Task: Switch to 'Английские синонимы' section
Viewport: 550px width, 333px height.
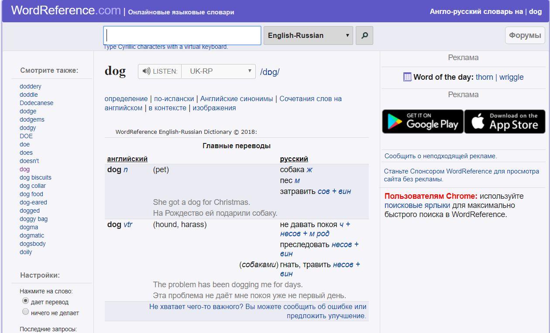Action: pos(237,99)
